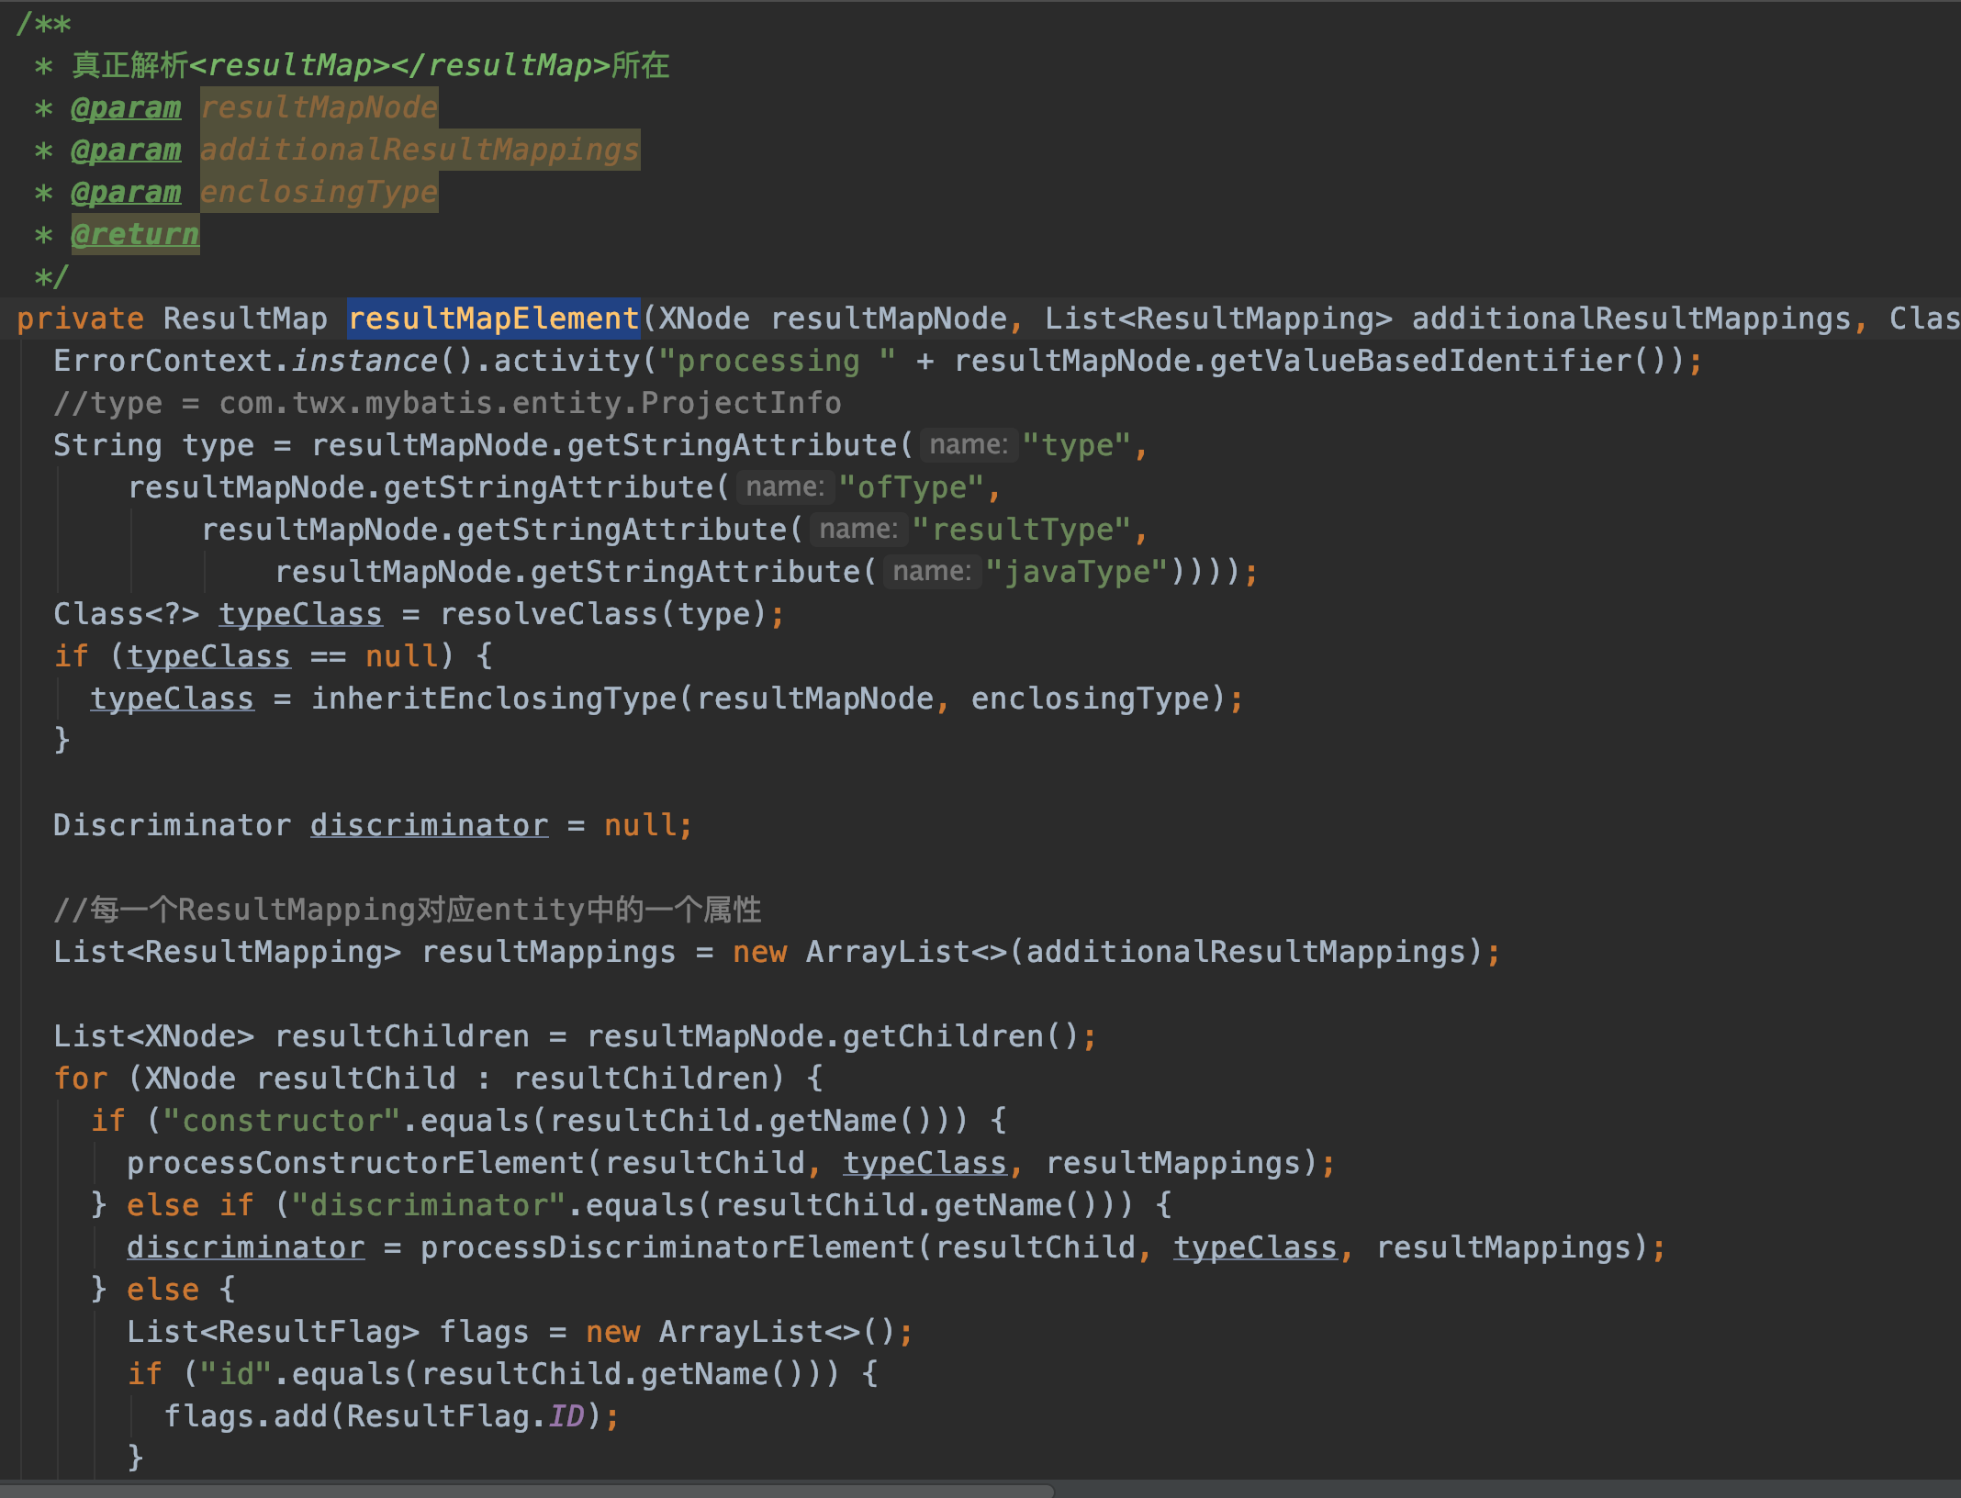Click the additionalResultMappings Javadoc parameter name

(420, 150)
